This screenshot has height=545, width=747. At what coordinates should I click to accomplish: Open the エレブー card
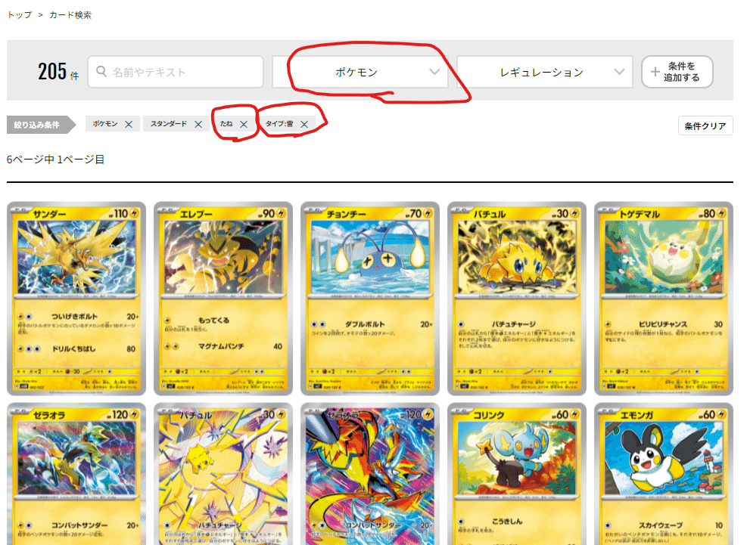tap(223, 299)
